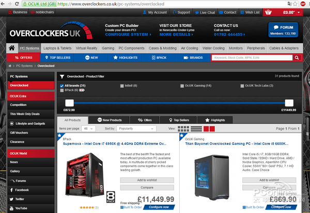The height and width of the screenshot is (213, 310).
Task: Click the CONFIGURE SYSTEM link
Action: click(x=128, y=35)
